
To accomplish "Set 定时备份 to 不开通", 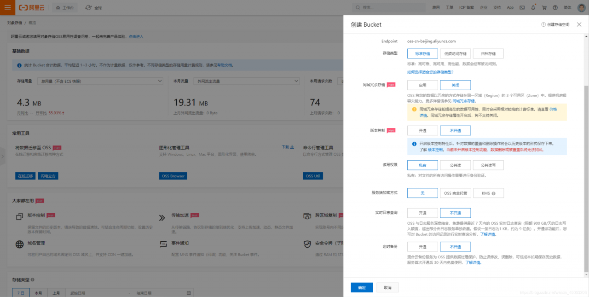I will 455,247.
